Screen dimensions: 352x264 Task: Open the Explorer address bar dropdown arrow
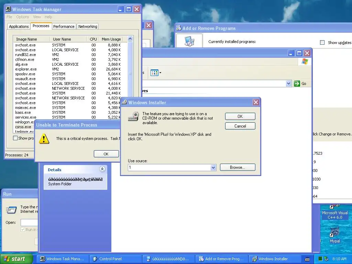pyautogui.click(x=288, y=84)
